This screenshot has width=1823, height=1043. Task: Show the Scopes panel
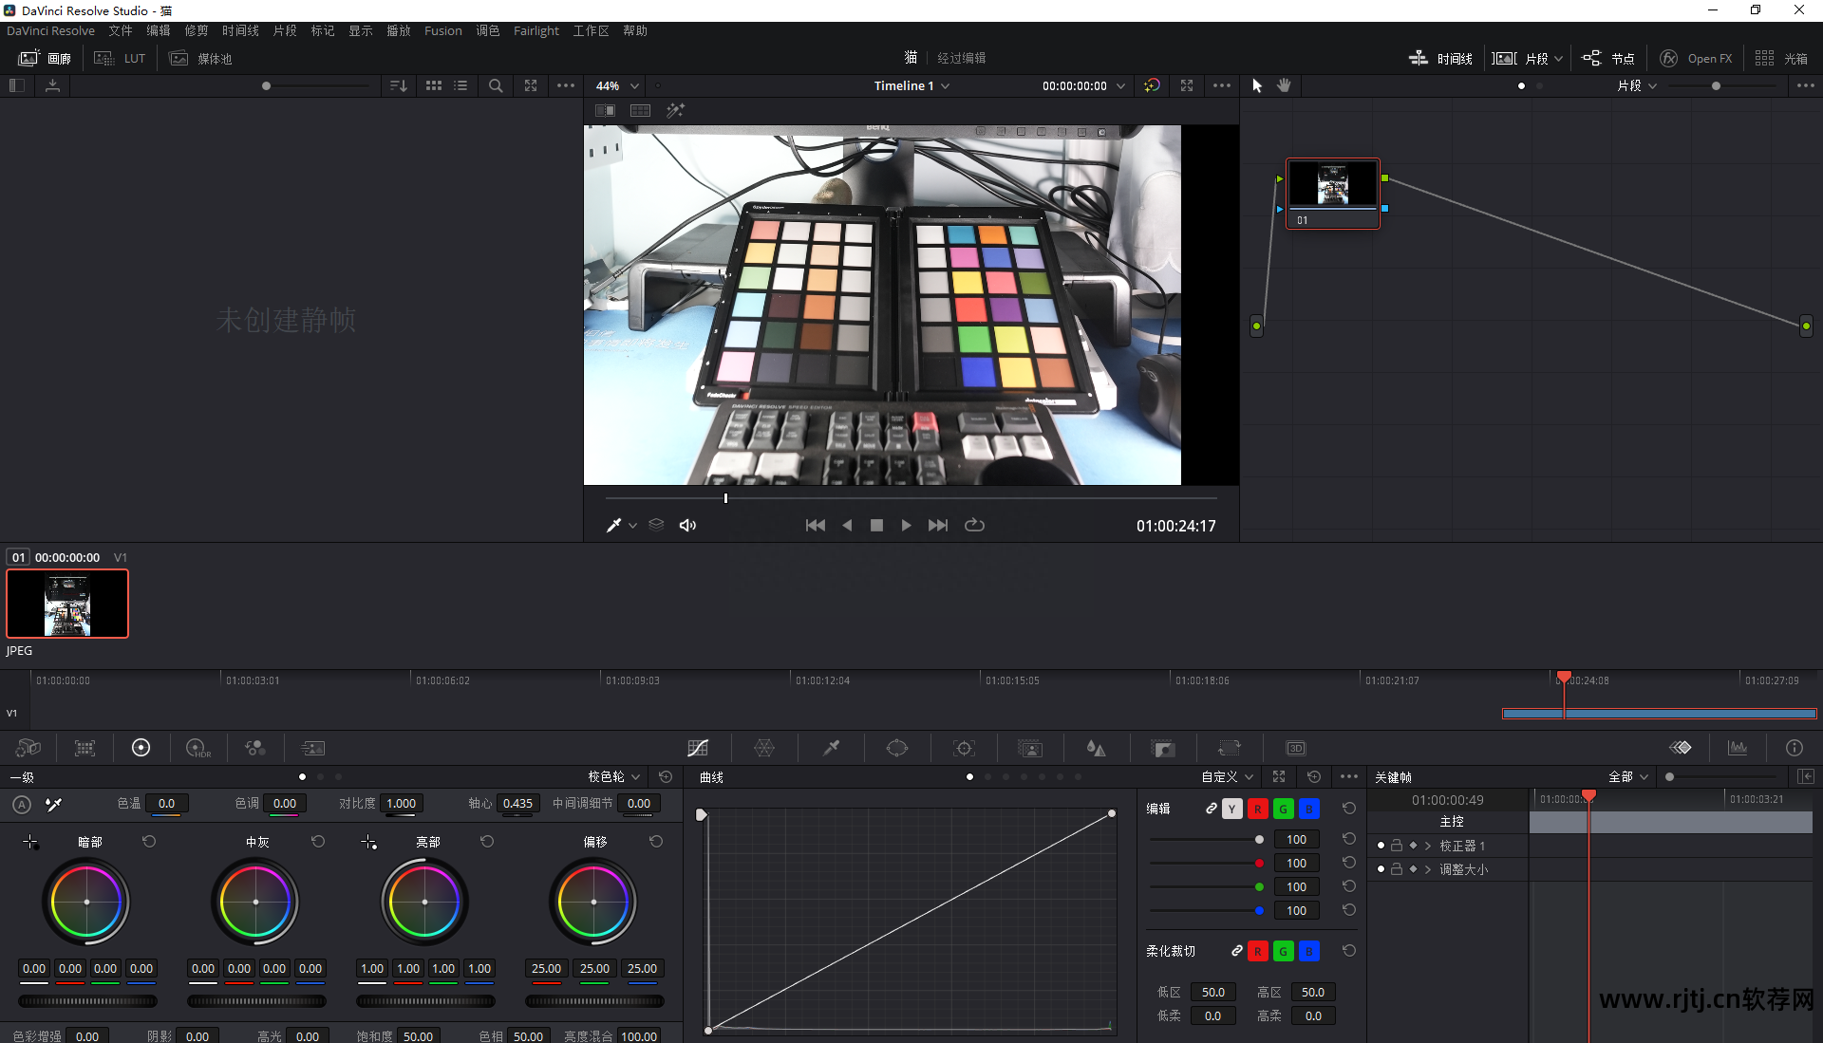click(x=1738, y=748)
